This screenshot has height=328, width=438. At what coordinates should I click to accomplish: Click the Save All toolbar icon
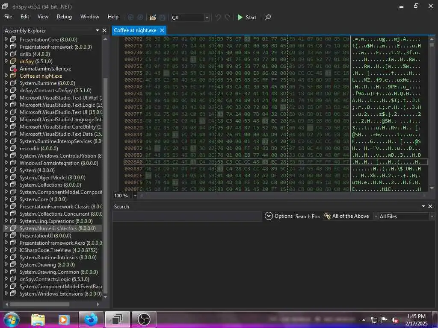(x=162, y=17)
